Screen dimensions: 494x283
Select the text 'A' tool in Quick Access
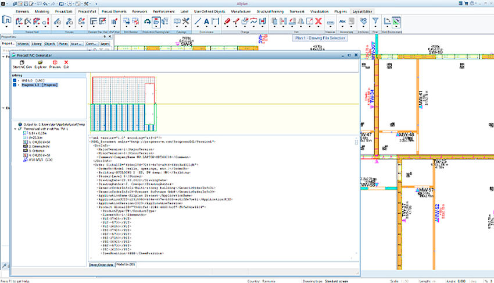click(x=206, y=22)
